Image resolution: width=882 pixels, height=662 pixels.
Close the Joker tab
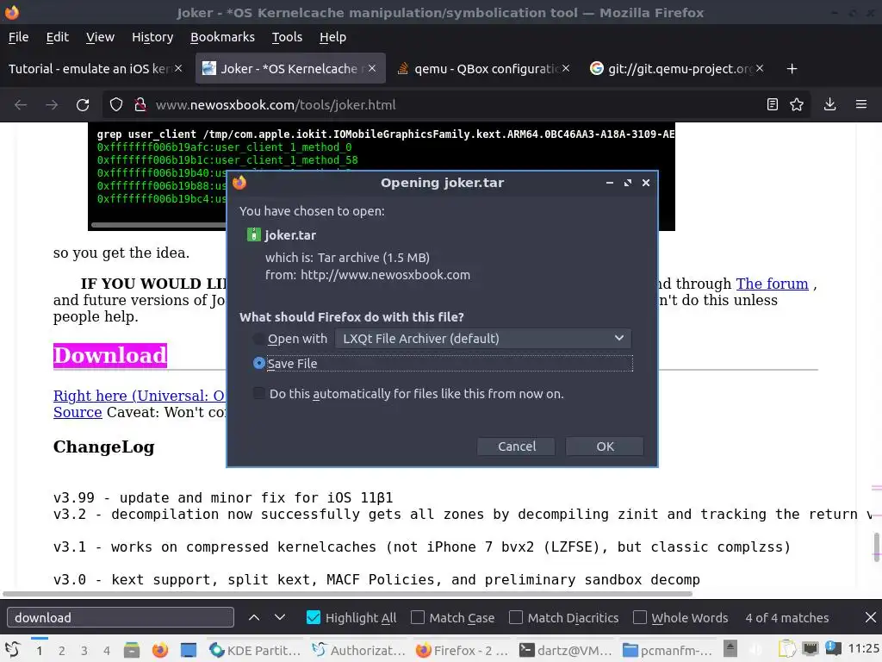tap(372, 68)
